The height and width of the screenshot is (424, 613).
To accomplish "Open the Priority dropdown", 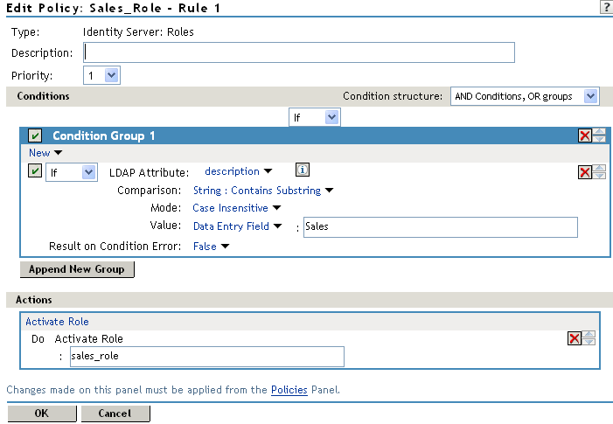I will 102,75.
